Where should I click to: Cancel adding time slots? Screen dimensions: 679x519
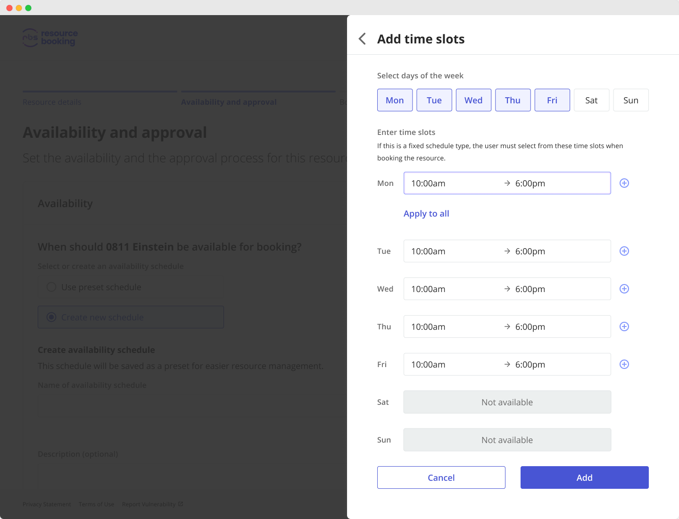441,477
